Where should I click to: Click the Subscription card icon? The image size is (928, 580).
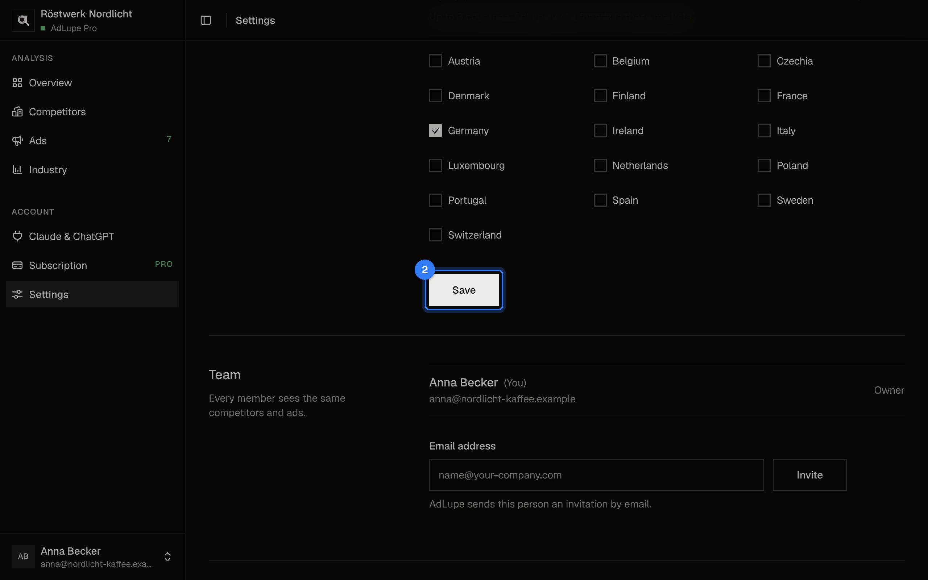[x=17, y=265]
